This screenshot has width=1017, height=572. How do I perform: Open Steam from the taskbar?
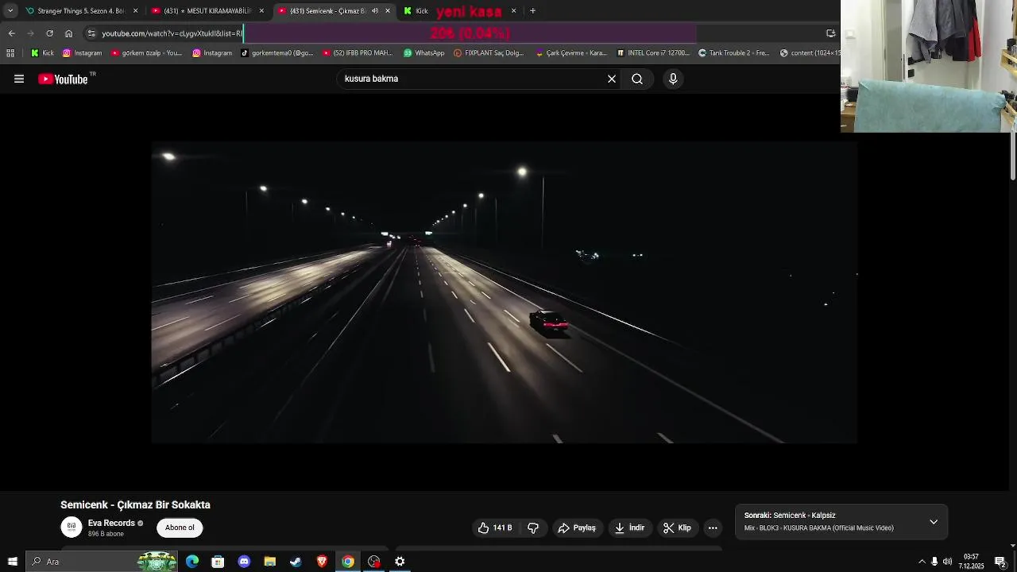(296, 562)
